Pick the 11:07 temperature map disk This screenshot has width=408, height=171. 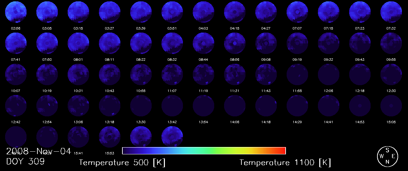click(x=172, y=75)
